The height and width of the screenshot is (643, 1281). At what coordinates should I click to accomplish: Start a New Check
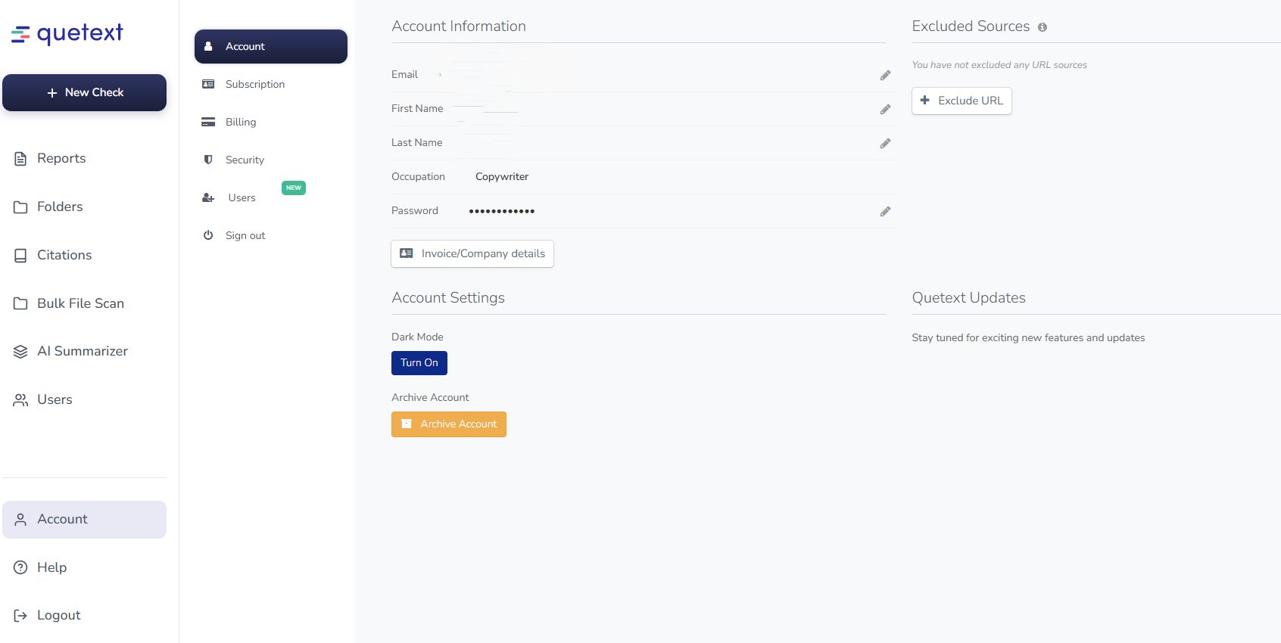click(x=85, y=93)
